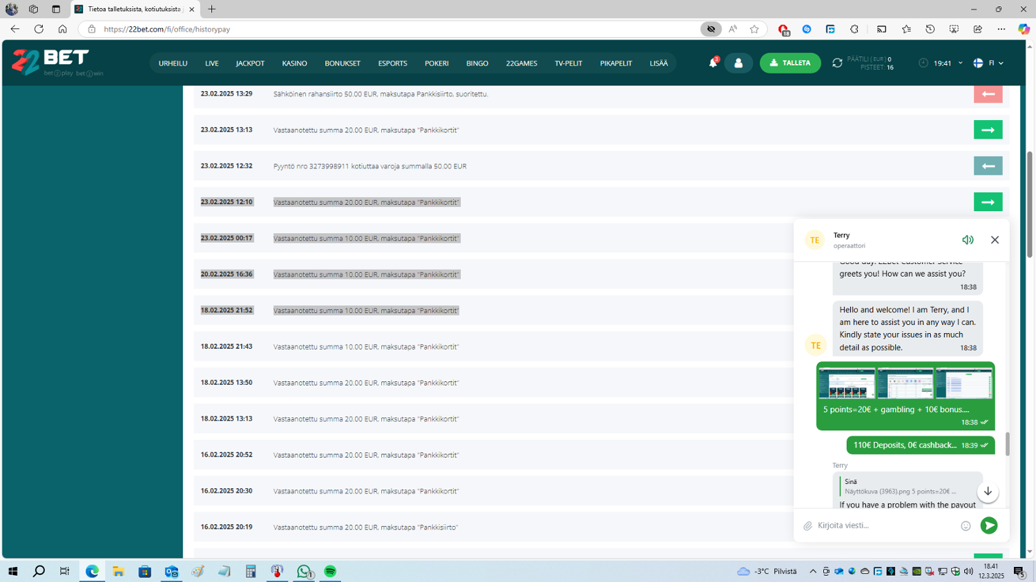Image resolution: width=1036 pixels, height=582 pixels.
Task: Expand the LISÄÄ more menu
Action: click(659, 63)
